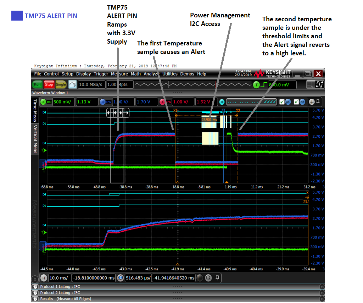The image size is (363, 303).
Task: Toggle channel 4 red button
Action: pos(162,102)
